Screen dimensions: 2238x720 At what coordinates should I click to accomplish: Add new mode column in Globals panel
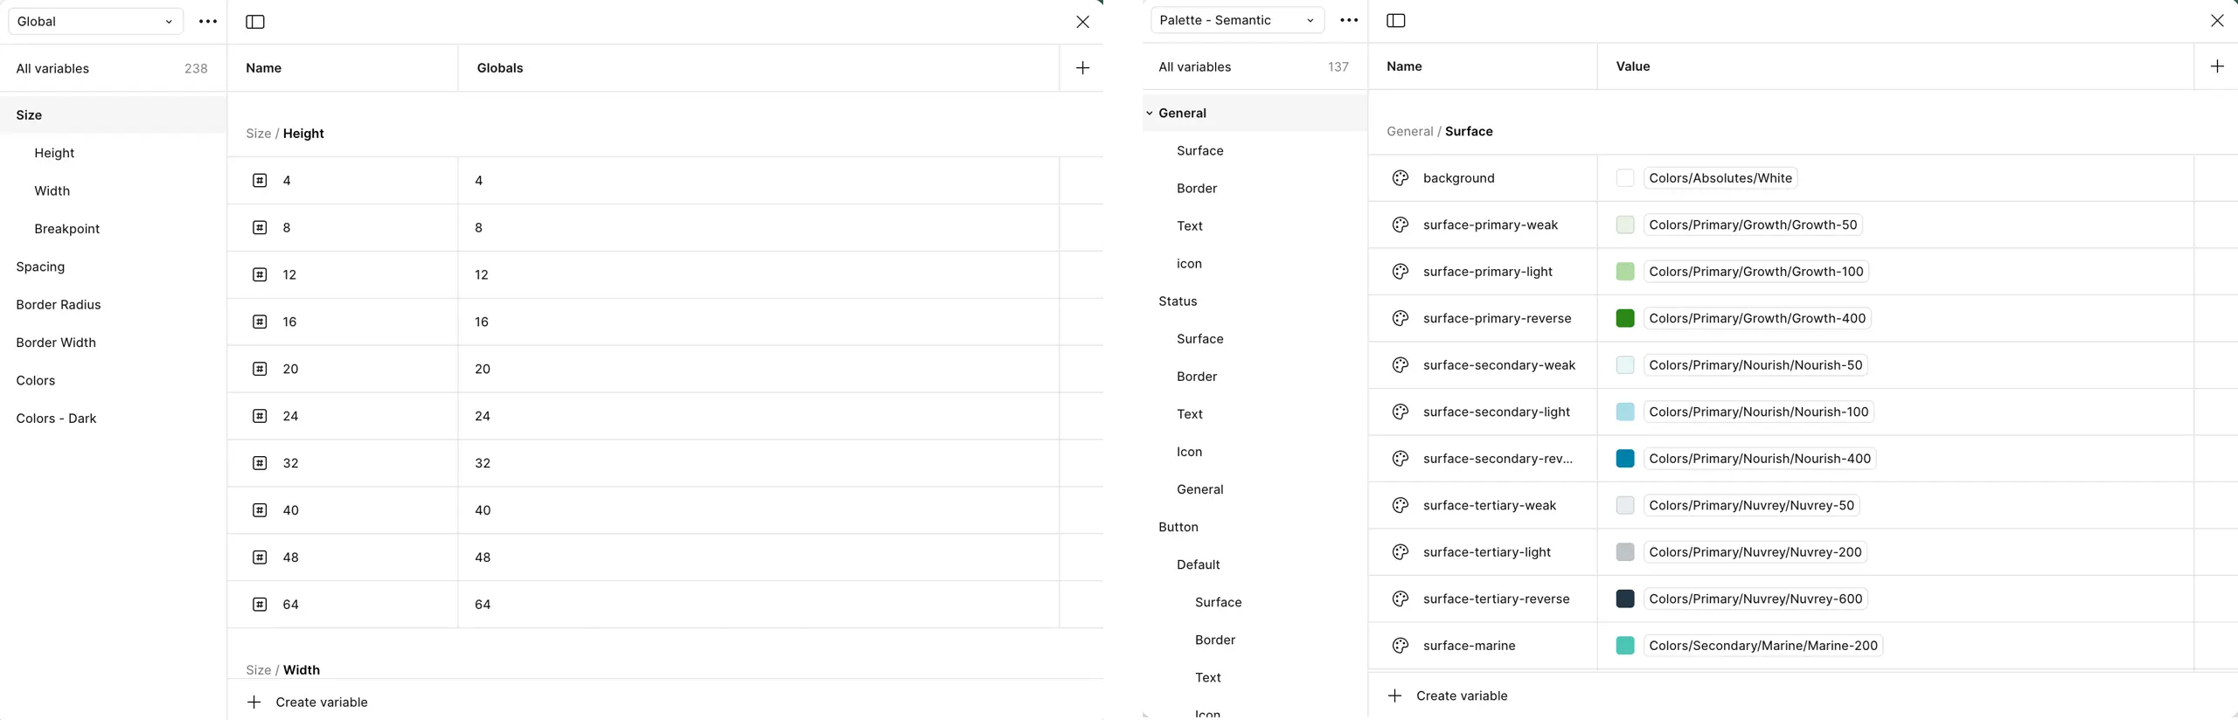(1082, 68)
